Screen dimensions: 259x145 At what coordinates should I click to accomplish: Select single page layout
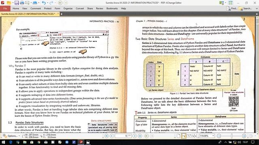click(x=178, y=136)
